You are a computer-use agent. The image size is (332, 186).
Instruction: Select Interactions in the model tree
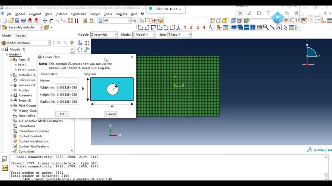pyautogui.click(x=27, y=126)
